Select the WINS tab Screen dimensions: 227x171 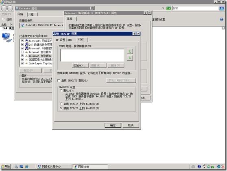click(81, 39)
